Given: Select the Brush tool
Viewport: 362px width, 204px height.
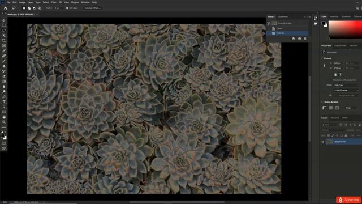Looking at the screenshot, I should (4, 61).
